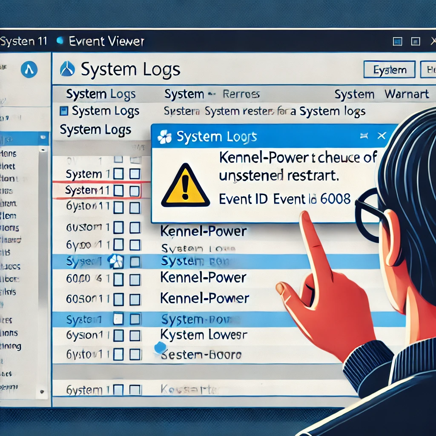Check the left checkbox in the bottom 6ystem 1 row
Screen dimensions: 436x436
(118, 390)
